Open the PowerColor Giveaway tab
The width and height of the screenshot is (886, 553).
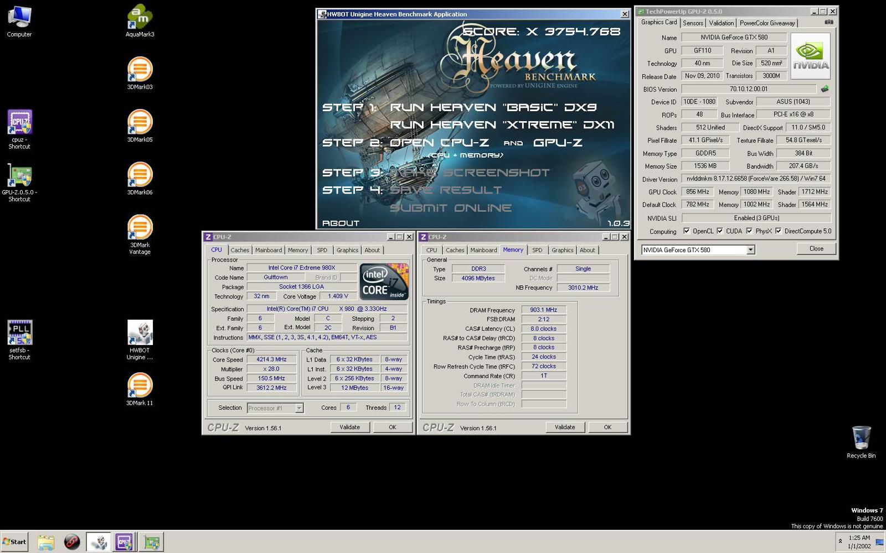click(767, 23)
